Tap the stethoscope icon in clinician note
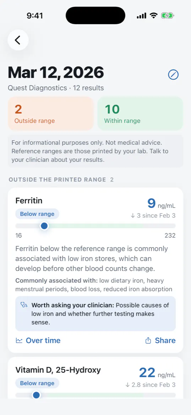 click(24, 305)
